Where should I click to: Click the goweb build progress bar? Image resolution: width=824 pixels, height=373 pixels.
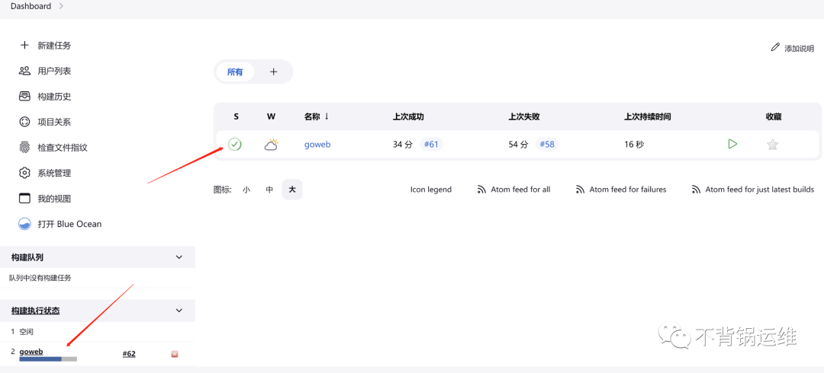click(x=48, y=359)
